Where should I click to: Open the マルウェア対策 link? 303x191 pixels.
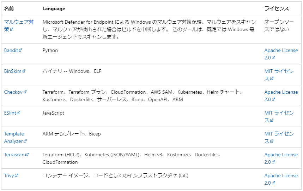19,25
